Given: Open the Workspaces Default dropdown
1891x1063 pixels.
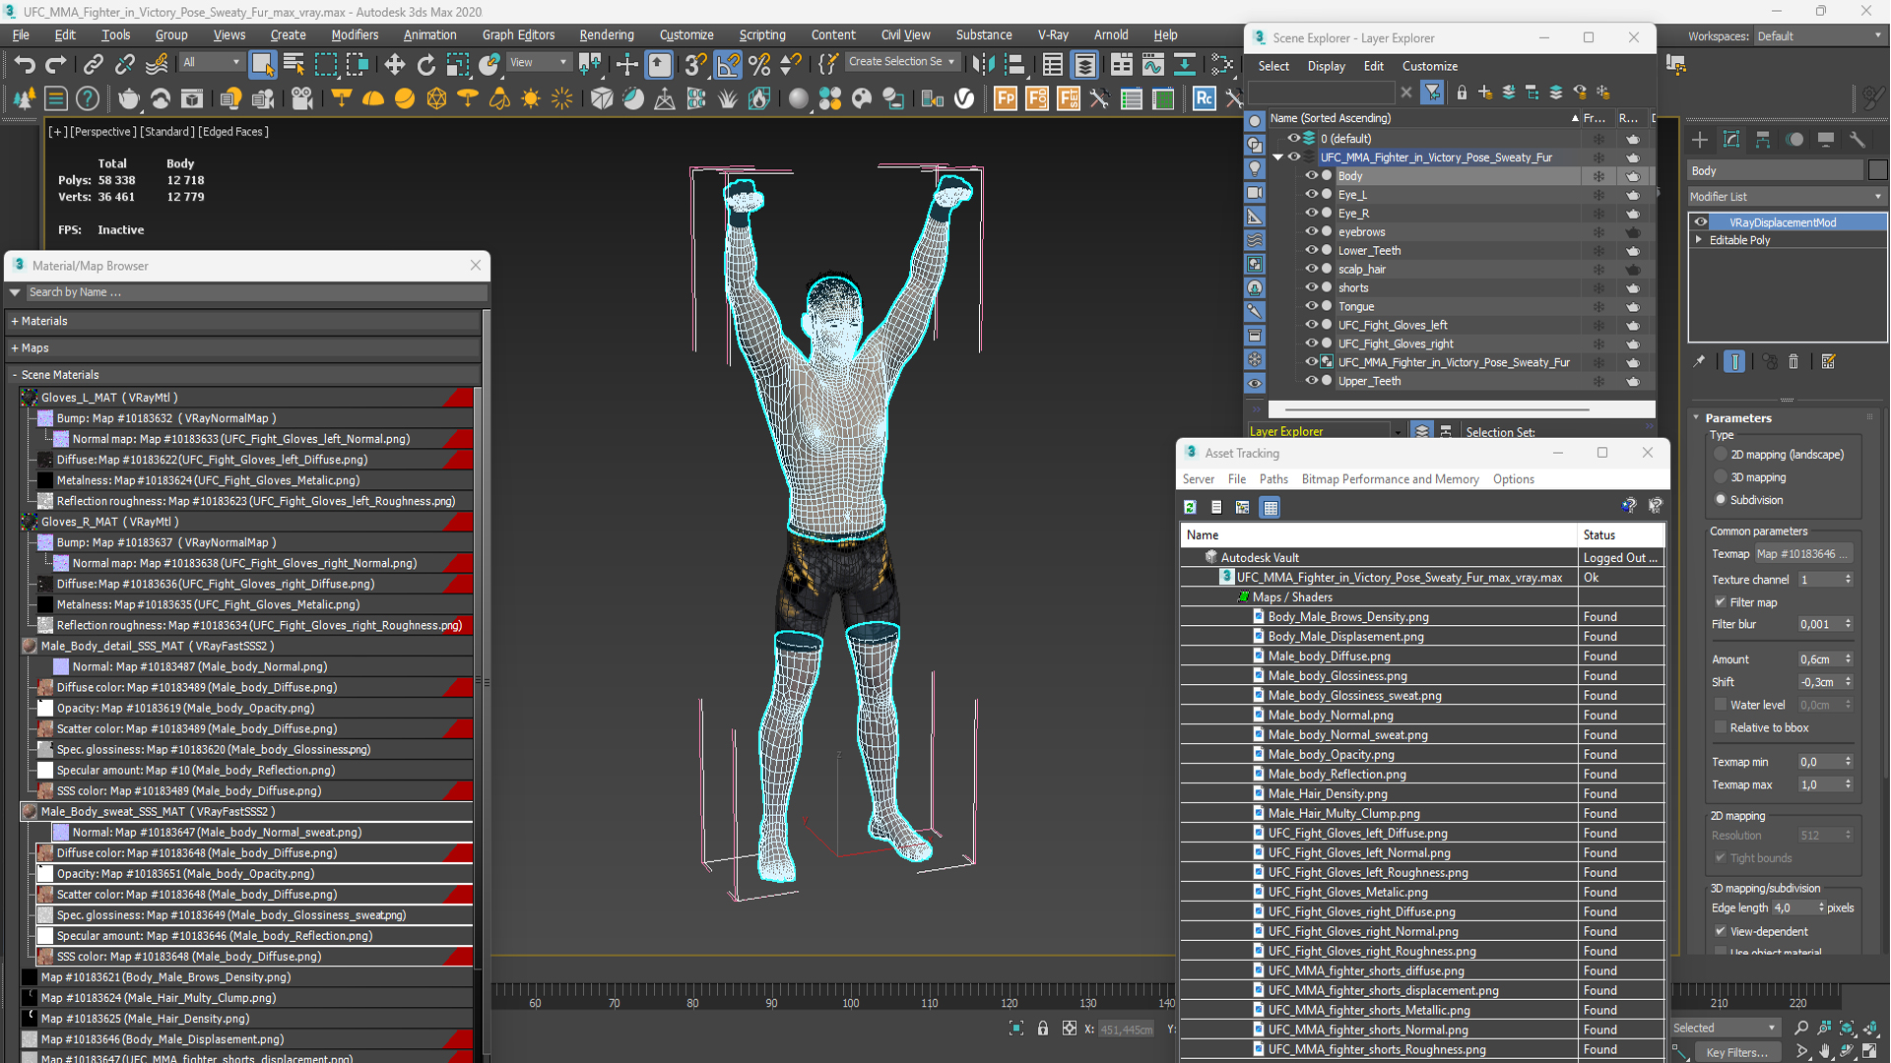Looking at the screenshot, I should pos(1820,36).
